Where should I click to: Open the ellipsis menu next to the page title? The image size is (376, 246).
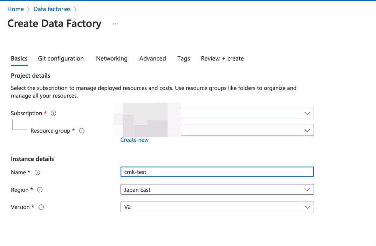(115, 23)
